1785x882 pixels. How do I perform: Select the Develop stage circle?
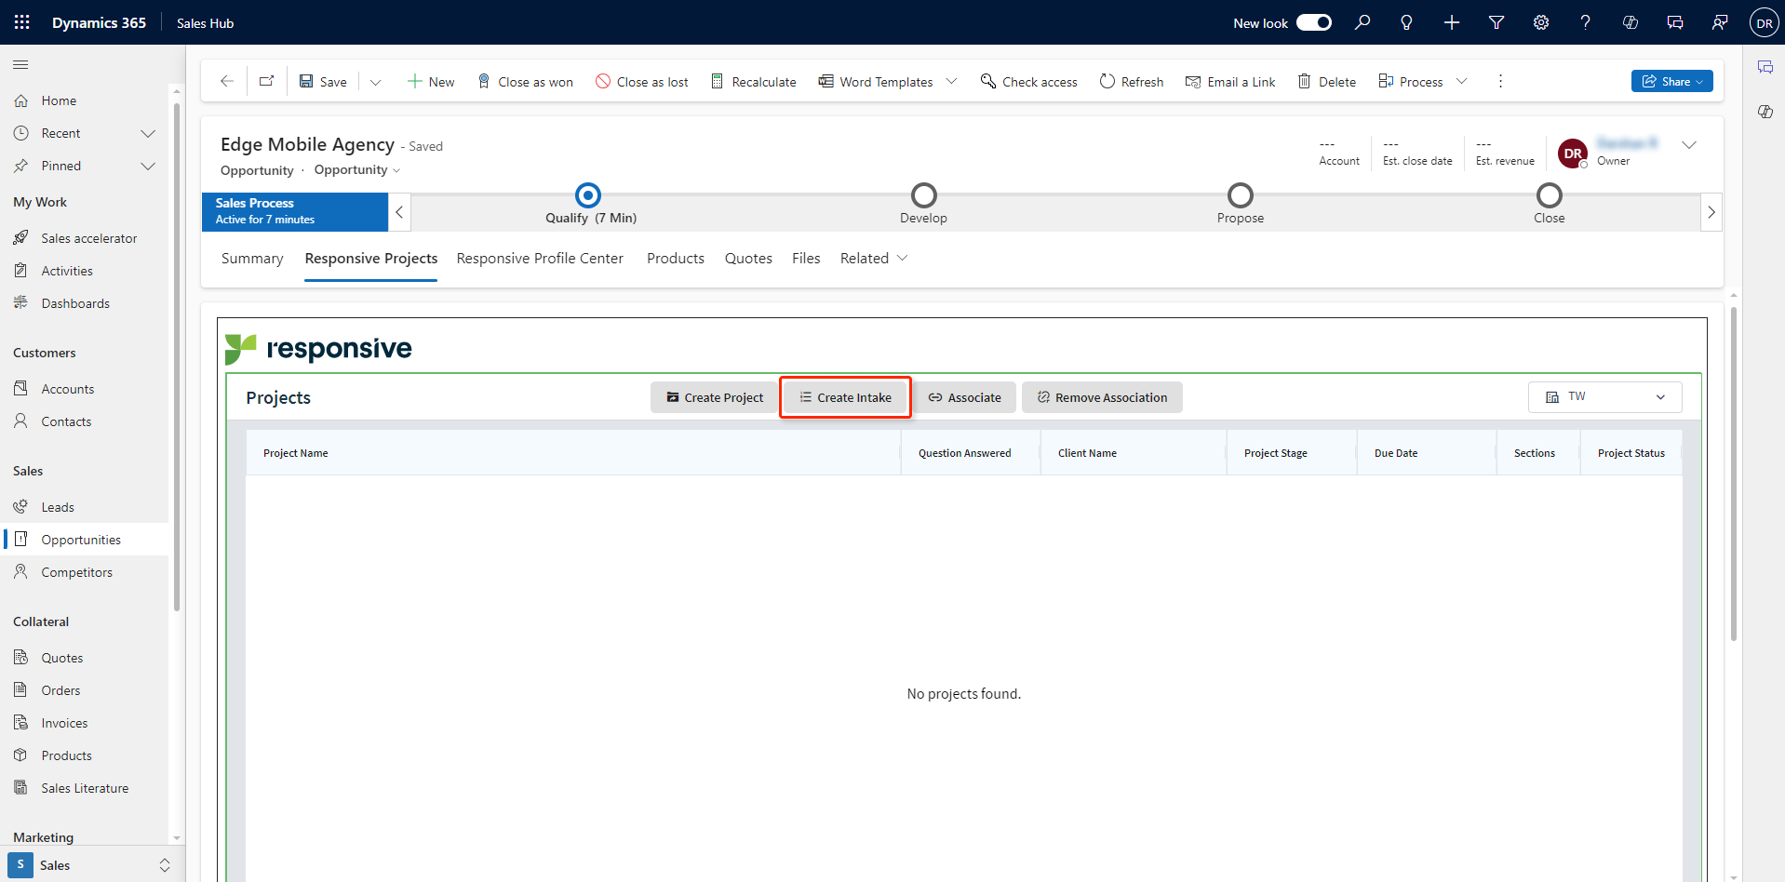click(x=923, y=195)
